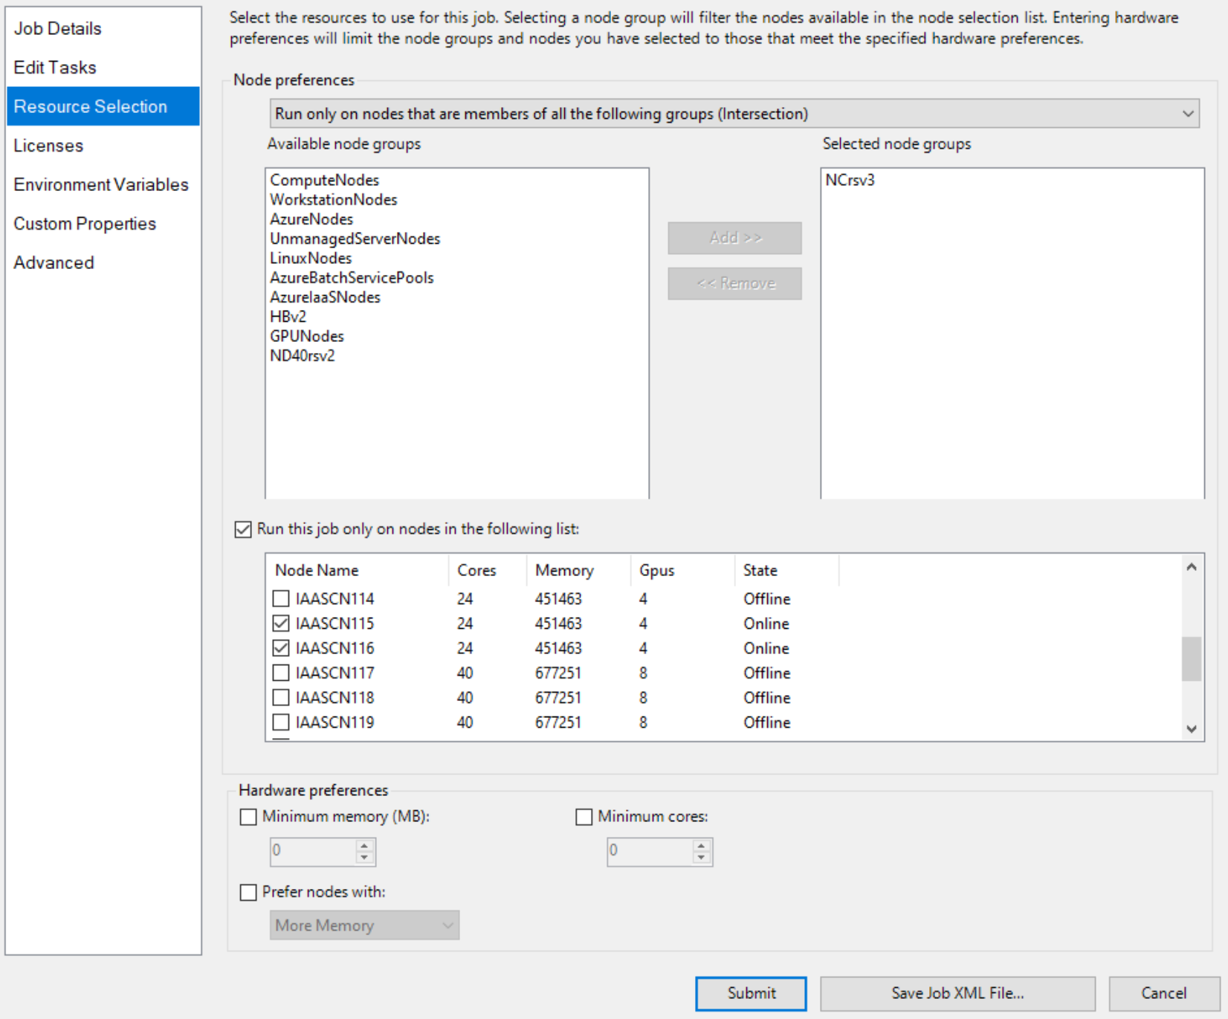Screen dimensions: 1228x1019
Task: Uncheck the IAASCN116 node checkbox
Action: coord(281,648)
